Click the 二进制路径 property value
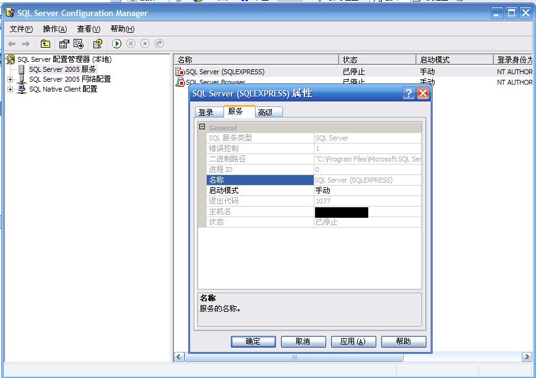Viewport: 536px width, 378px height. coord(368,159)
